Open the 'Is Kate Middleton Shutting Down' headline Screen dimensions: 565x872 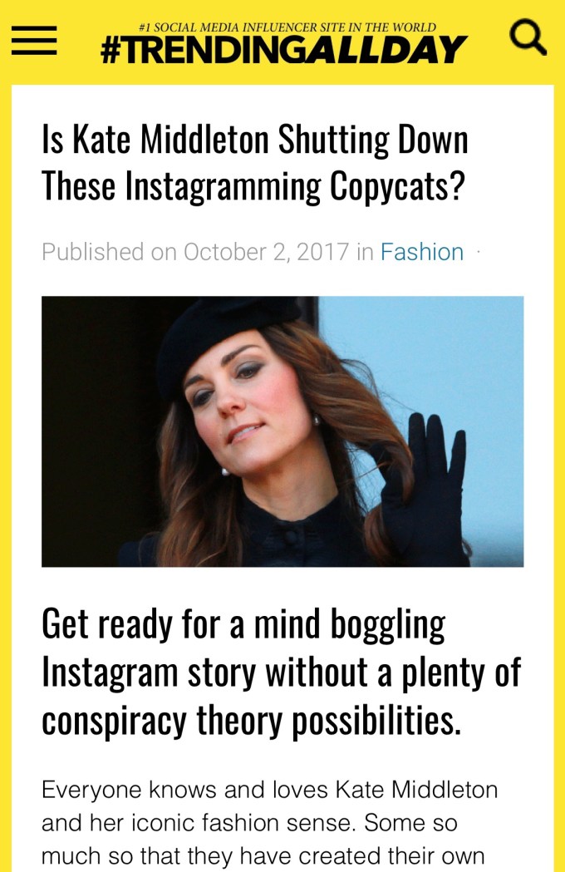(x=255, y=139)
